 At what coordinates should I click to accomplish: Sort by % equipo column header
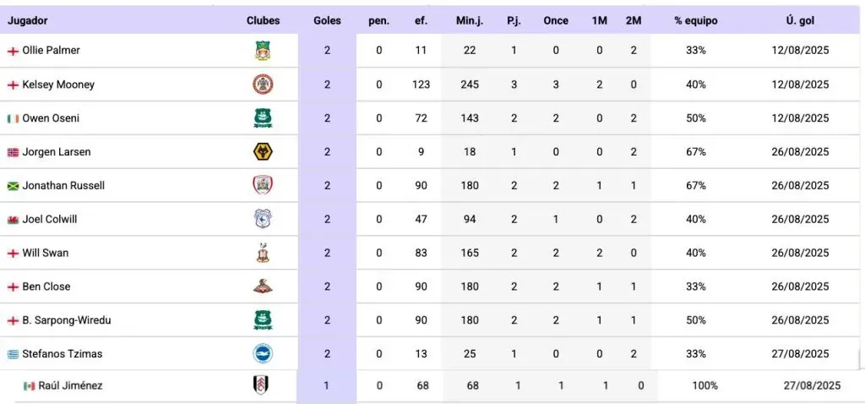pos(696,20)
